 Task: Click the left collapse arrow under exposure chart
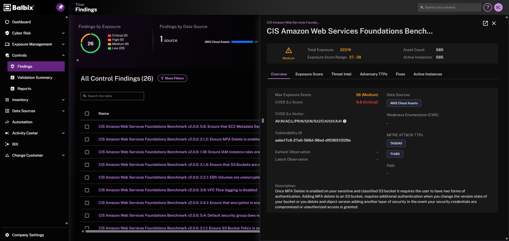(x=77, y=60)
